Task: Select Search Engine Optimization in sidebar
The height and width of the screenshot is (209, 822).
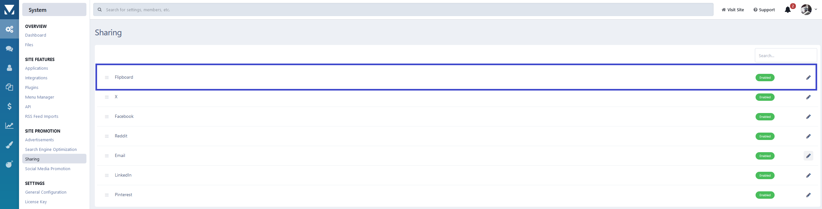Action: coord(51,149)
